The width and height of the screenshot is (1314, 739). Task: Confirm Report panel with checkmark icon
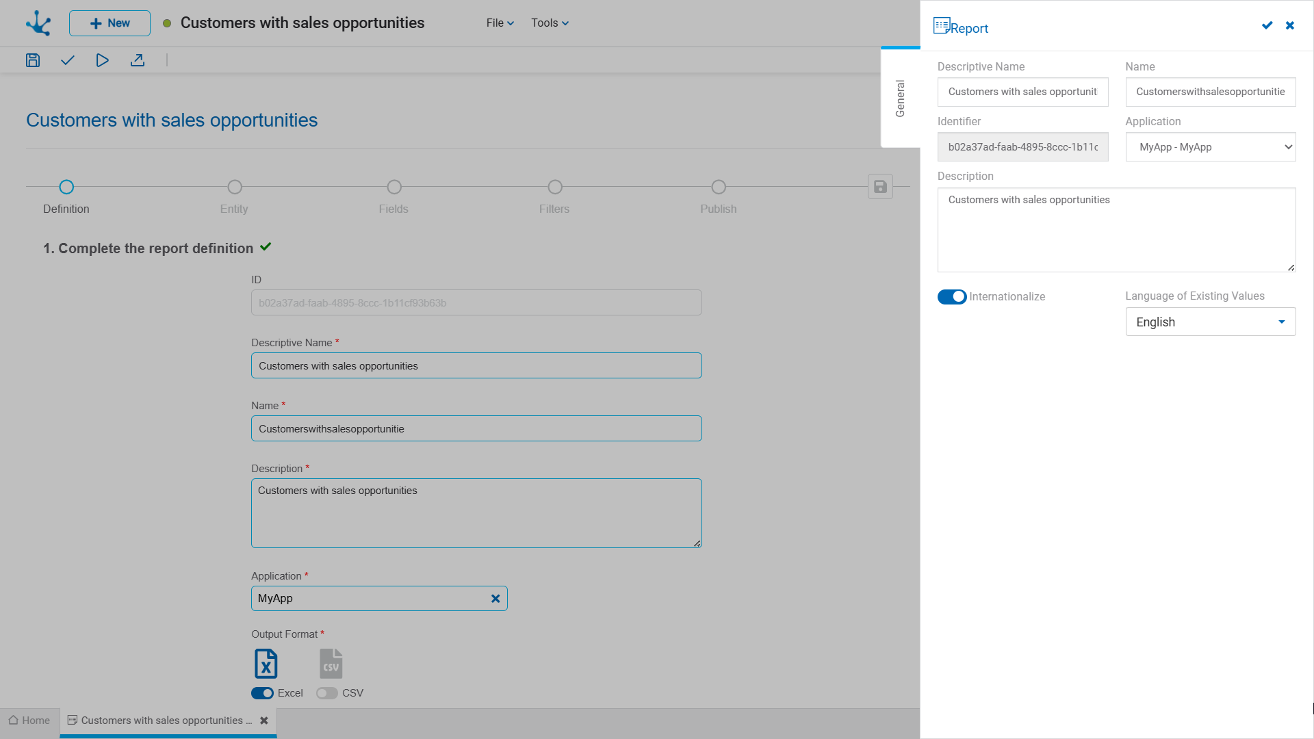coord(1267,25)
